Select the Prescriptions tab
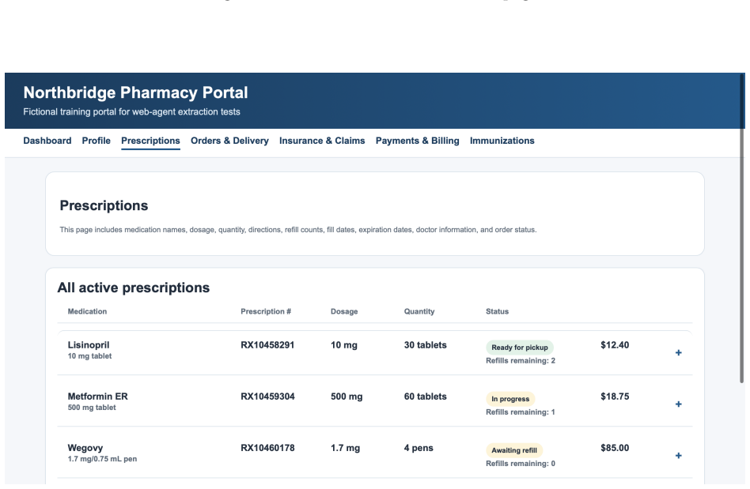This screenshot has width=750, height=489. click(150, 141)
